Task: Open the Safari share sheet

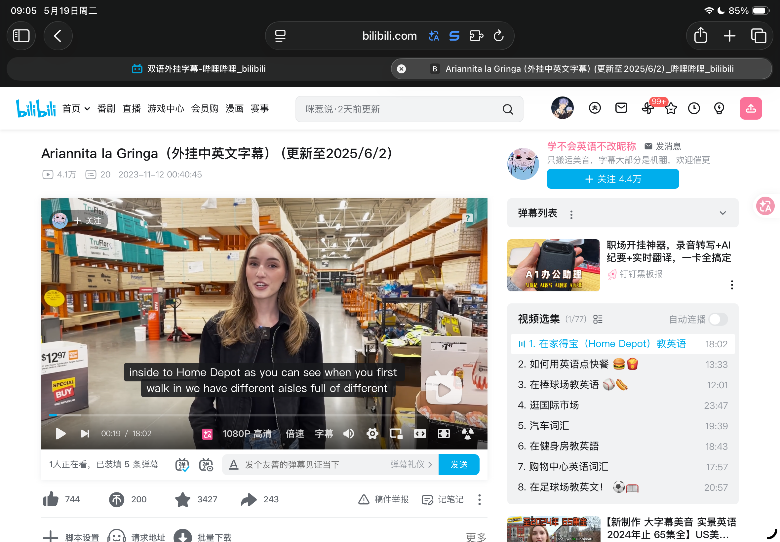Action: [x=701, y=35]
